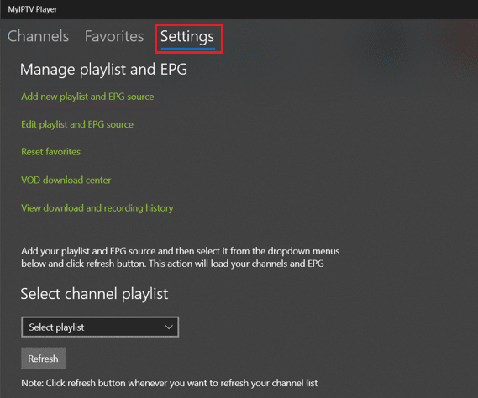This screenshot has width=478, height=398.
Task: Click the line starting 'Add your playlist and EPG source'
Action: (x=180, y=251)
